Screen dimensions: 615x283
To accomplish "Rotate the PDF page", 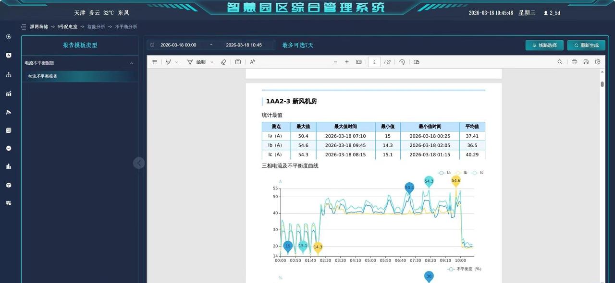I will [x=402, y=62].
